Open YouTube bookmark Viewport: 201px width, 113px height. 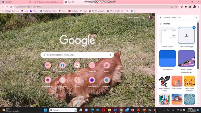73,11
